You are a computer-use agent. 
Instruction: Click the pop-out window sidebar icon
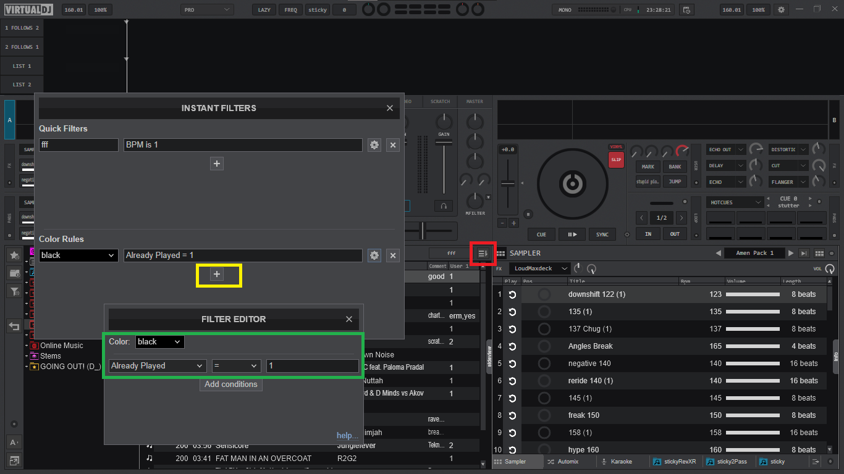[x=14, y=460]
